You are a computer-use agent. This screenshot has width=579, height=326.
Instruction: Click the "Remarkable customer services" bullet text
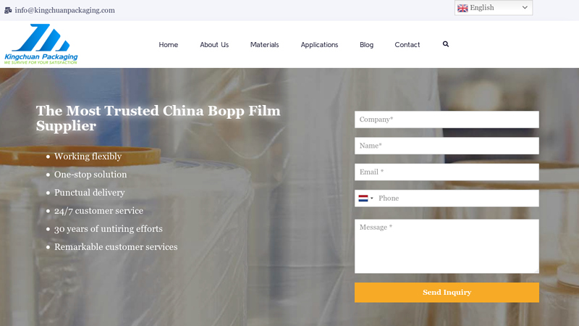point(116,247)
